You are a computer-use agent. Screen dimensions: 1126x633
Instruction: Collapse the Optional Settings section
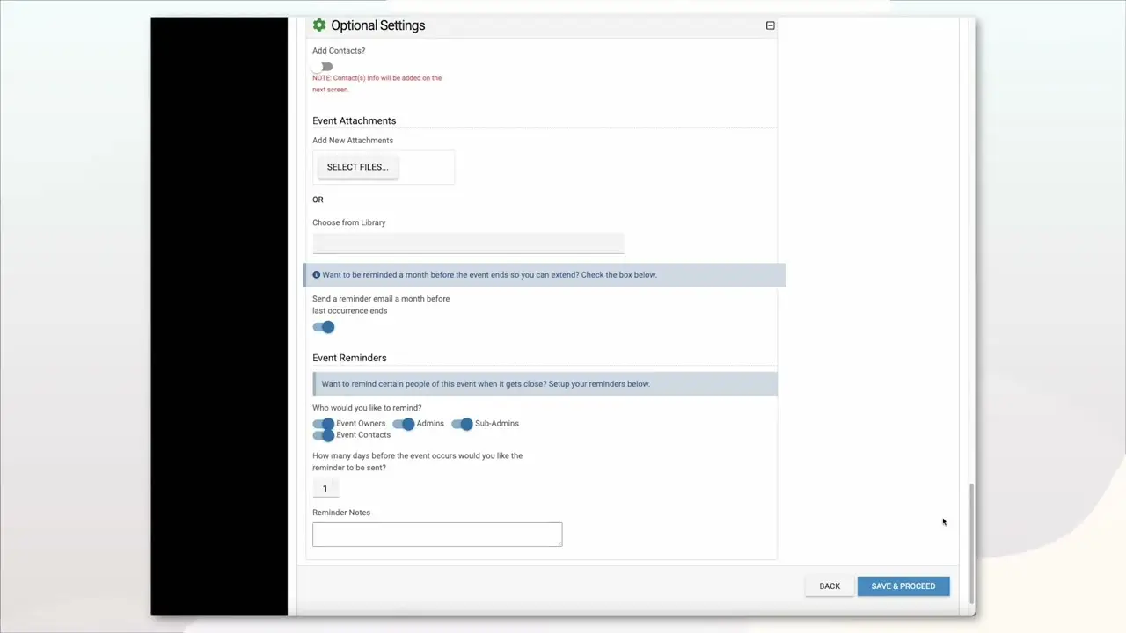point(770,25)
